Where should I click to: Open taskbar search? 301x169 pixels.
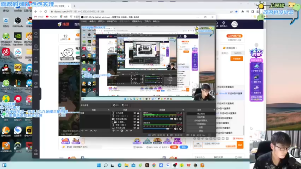click(x=106, y=165)
